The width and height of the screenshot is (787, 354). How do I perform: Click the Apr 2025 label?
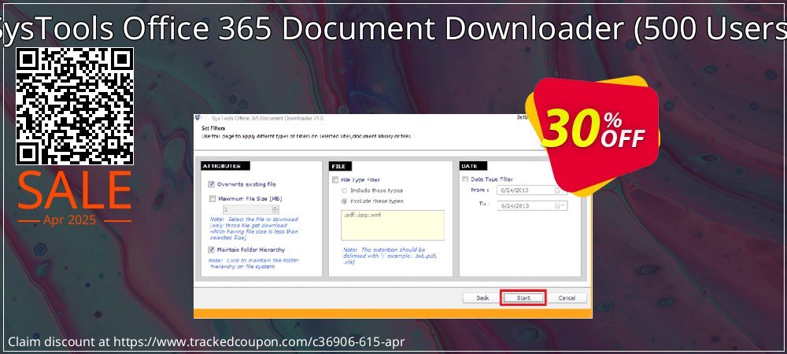coord(69,220)
